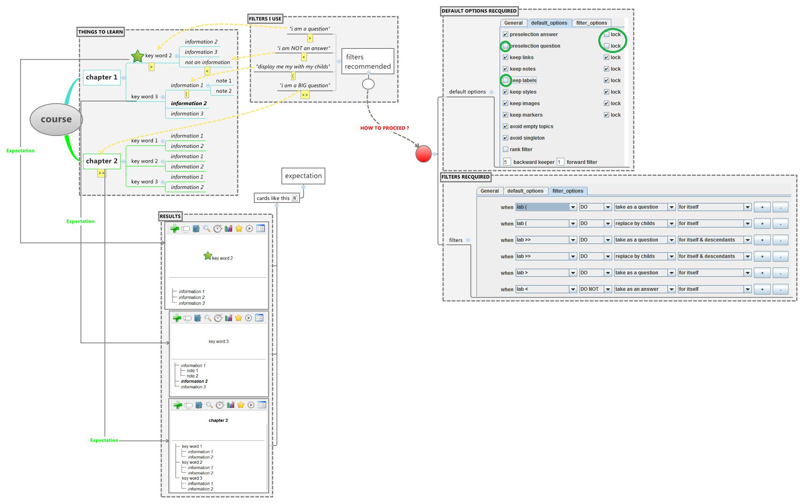Click the plus button in the "lab <" filter row
Screen dimensions: 804x504
point(762,289)
